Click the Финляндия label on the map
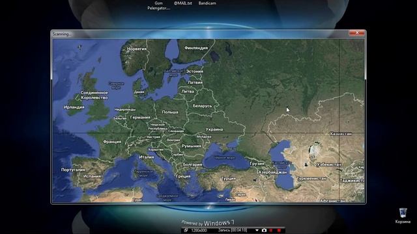 coord(196,48)
